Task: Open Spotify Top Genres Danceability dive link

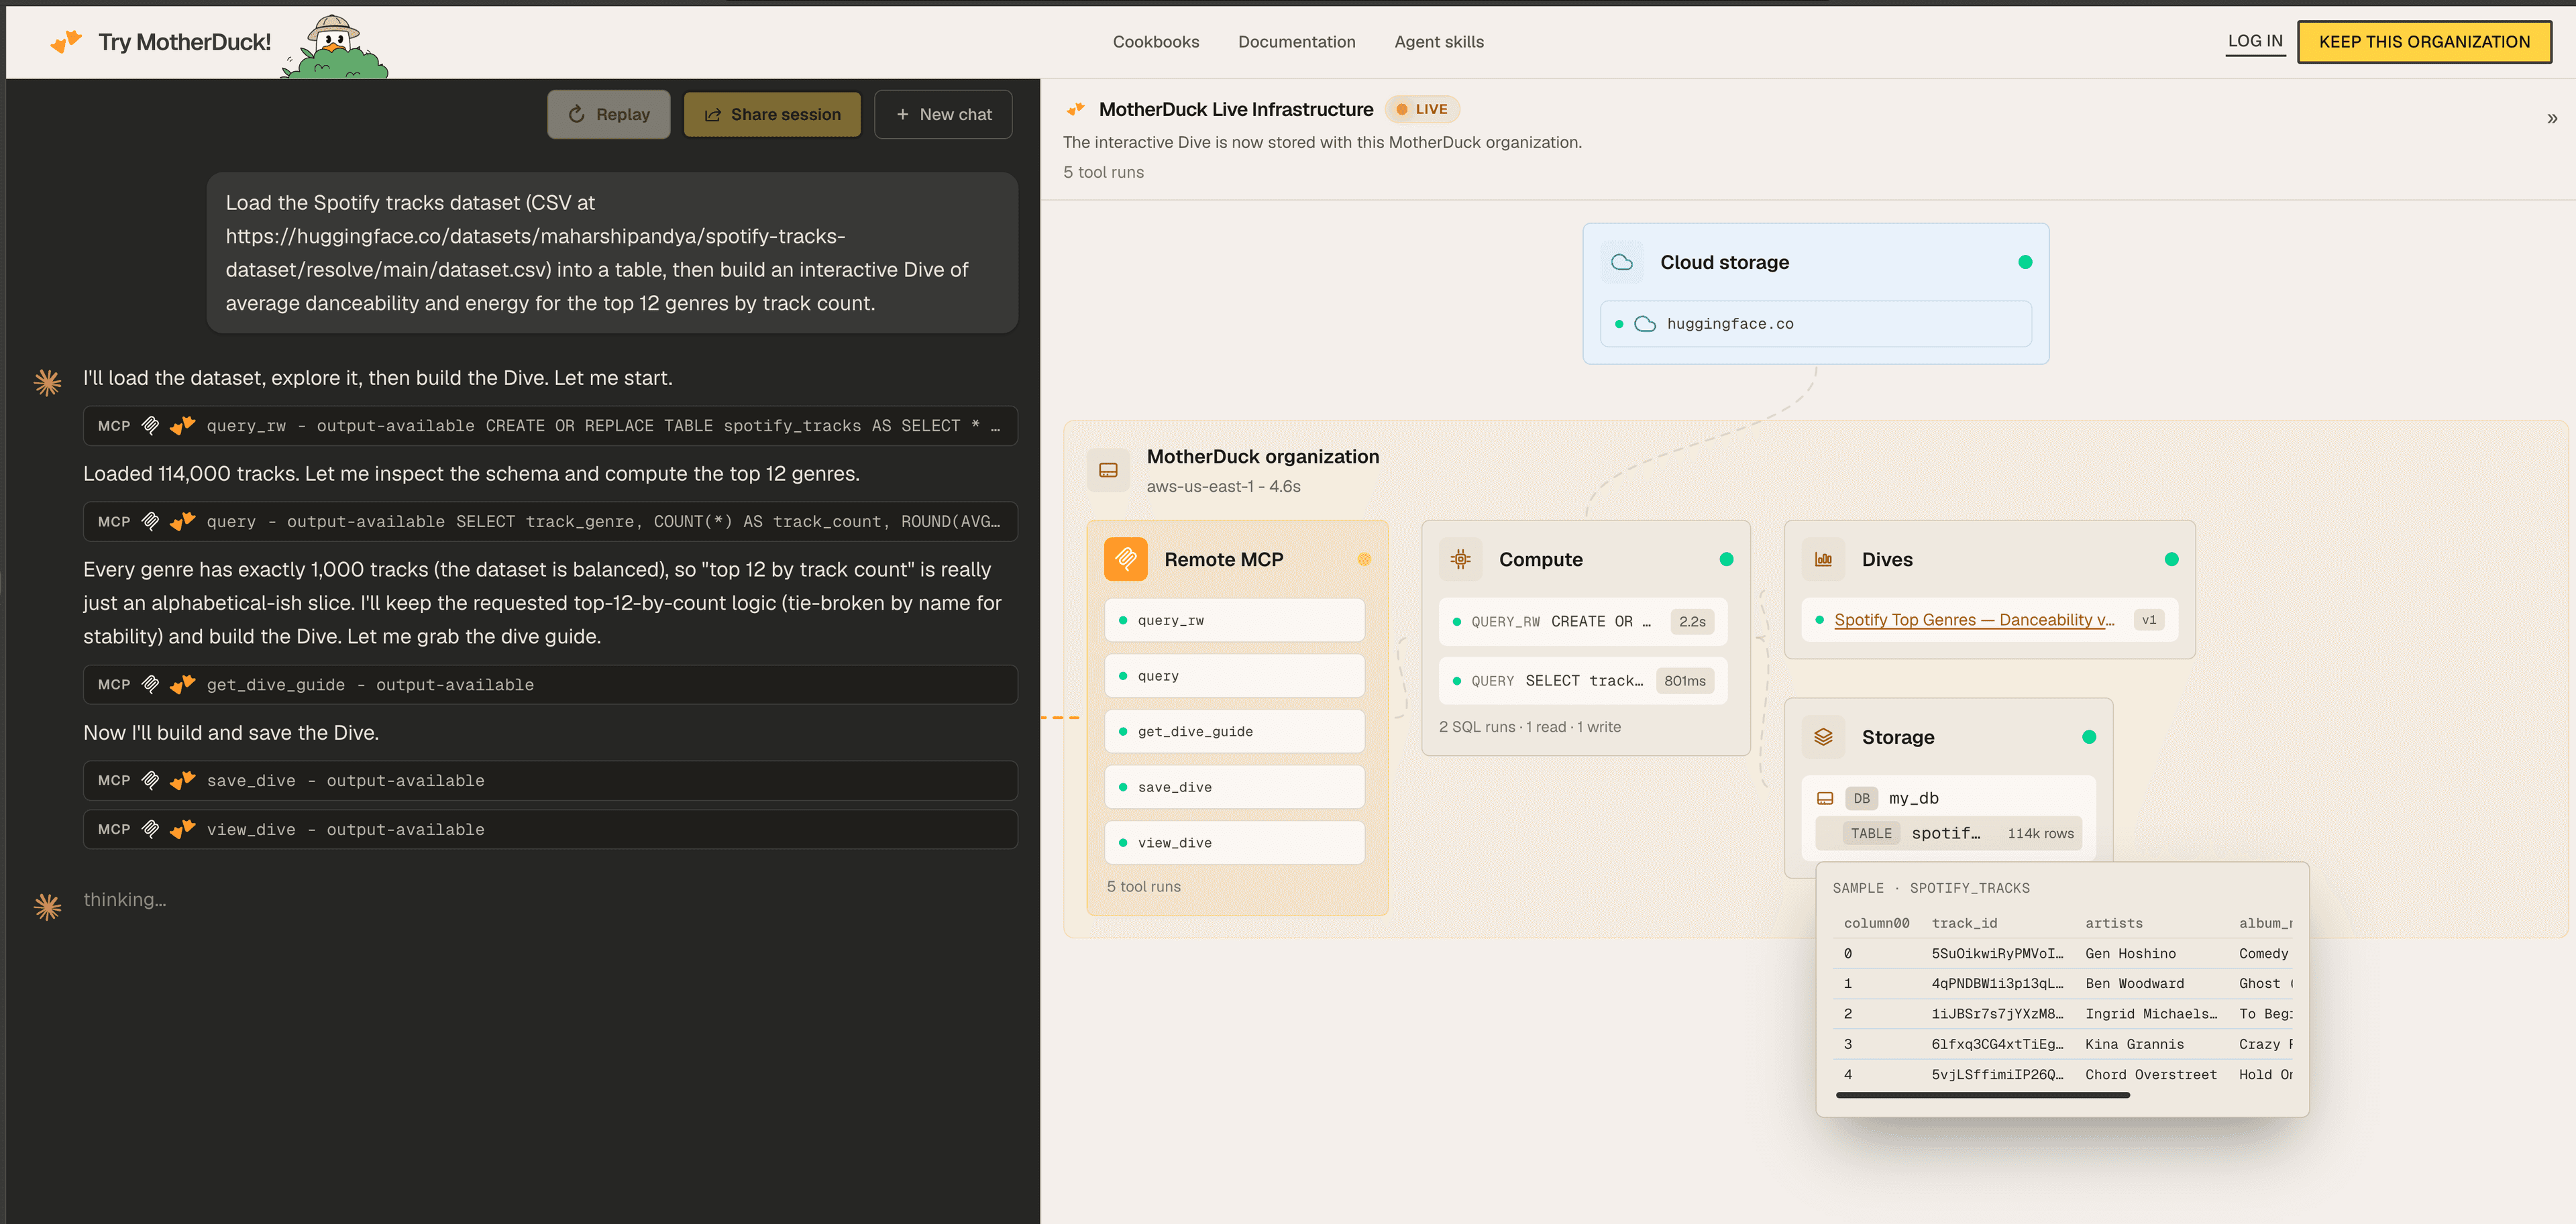Action: click(1974, 620)
